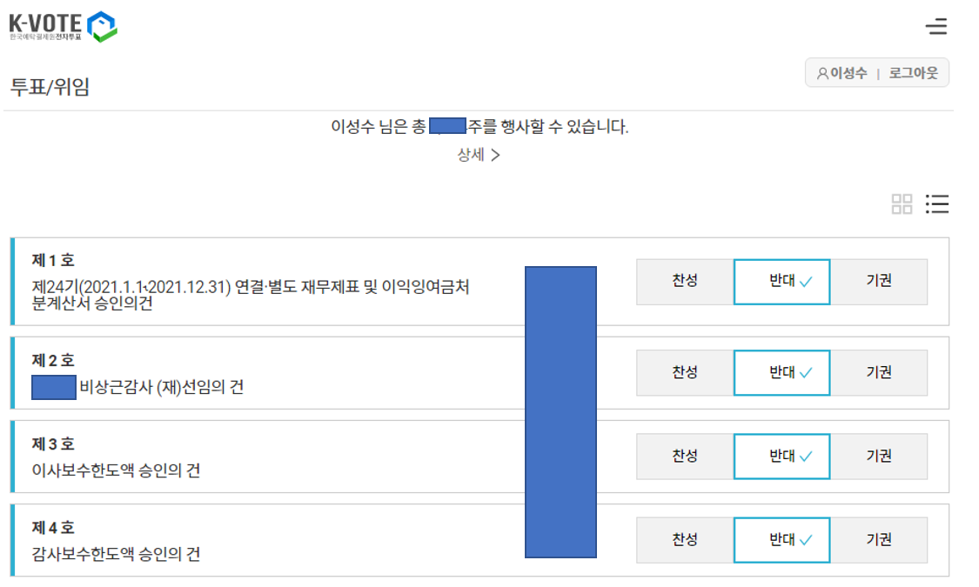Vote 찬성 on agenda 제1호

point(685,282)
